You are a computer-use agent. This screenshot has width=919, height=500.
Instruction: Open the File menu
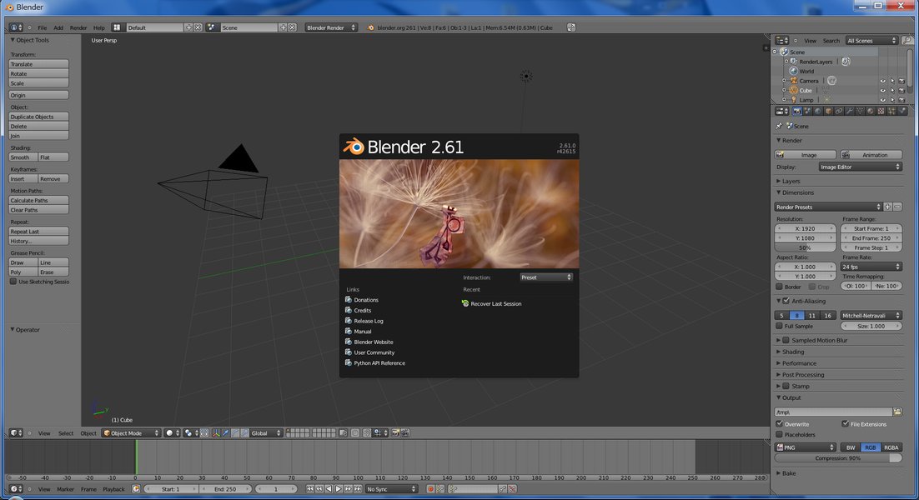pos(43,27)
